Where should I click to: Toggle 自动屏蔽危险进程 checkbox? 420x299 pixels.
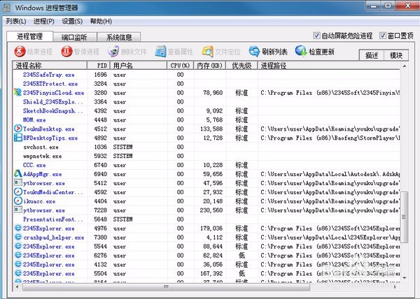316,36
